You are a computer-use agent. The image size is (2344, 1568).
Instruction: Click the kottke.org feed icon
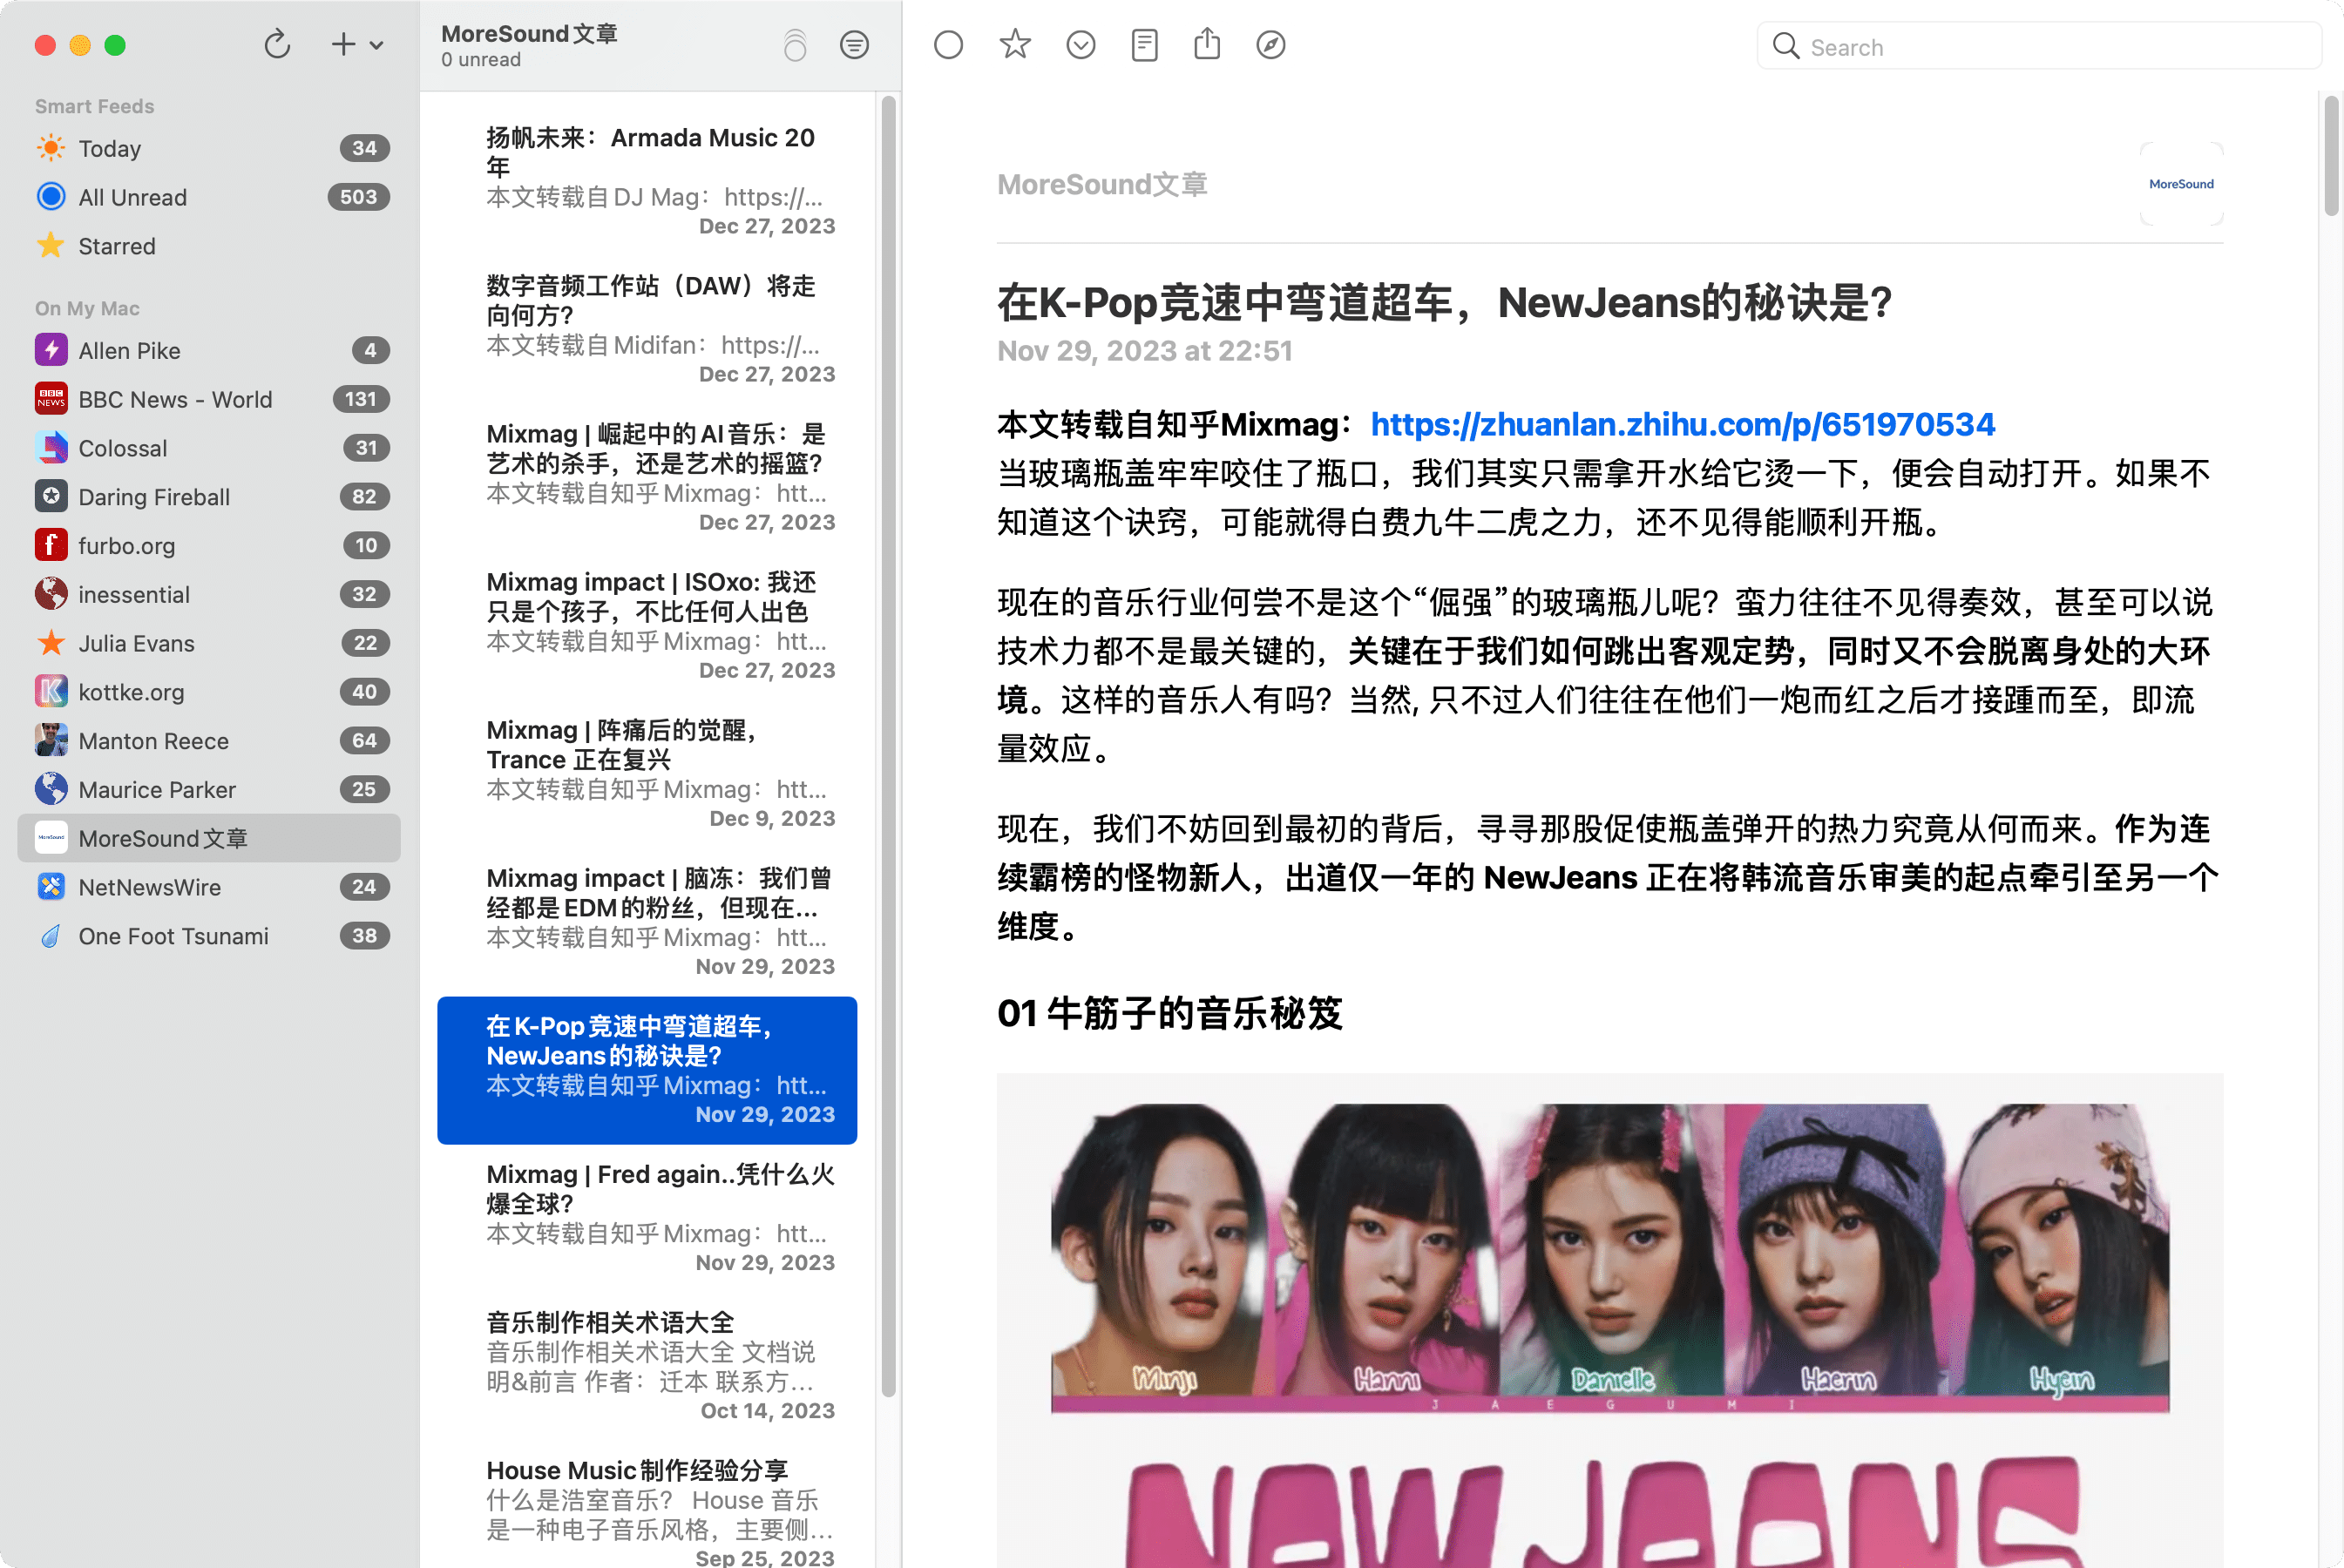51,692
